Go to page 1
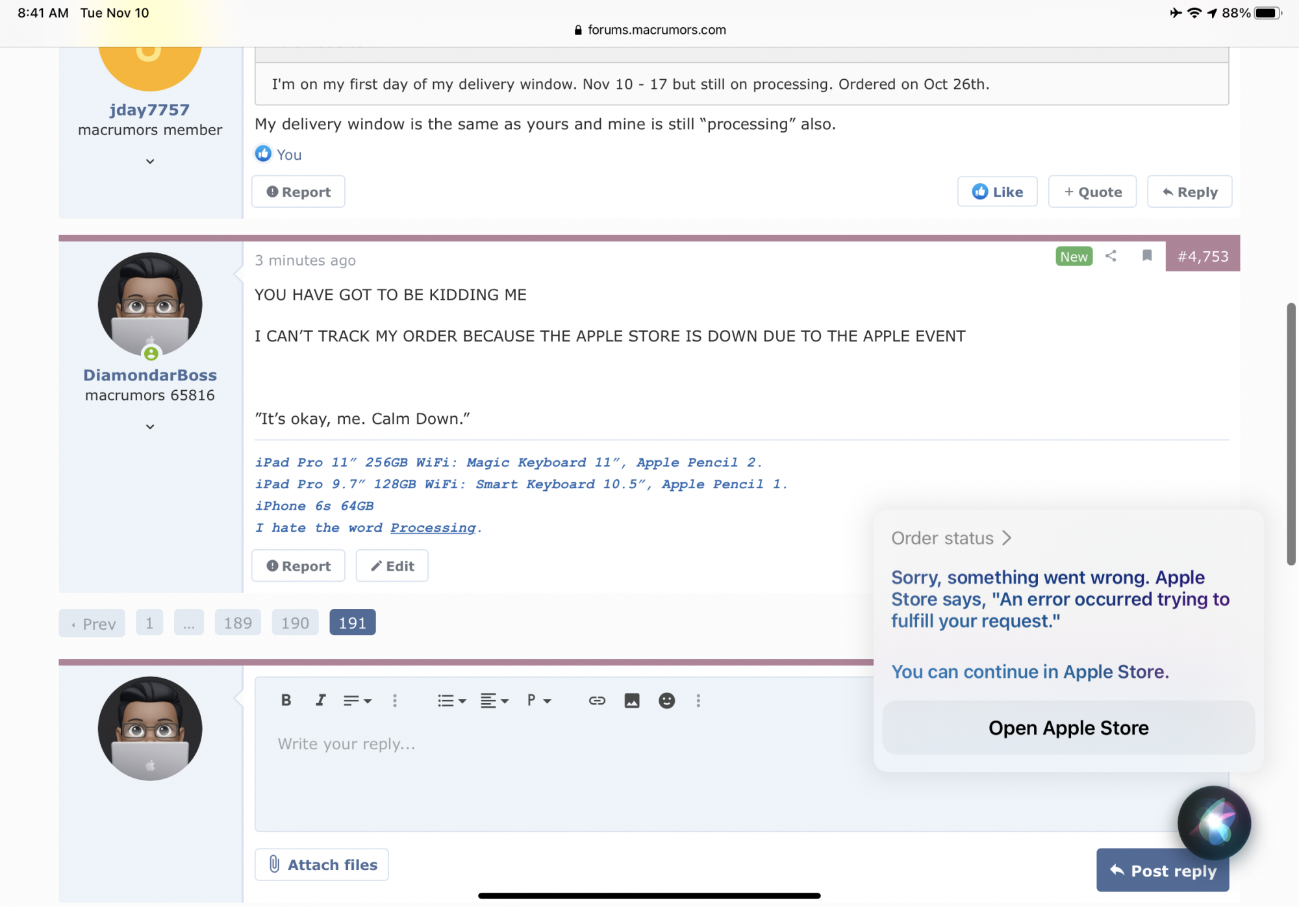The image size is (1299, 907). [x=149, y=623]
